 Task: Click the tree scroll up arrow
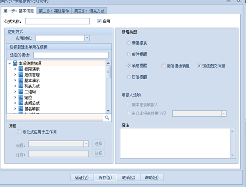(x=108, y=63)
